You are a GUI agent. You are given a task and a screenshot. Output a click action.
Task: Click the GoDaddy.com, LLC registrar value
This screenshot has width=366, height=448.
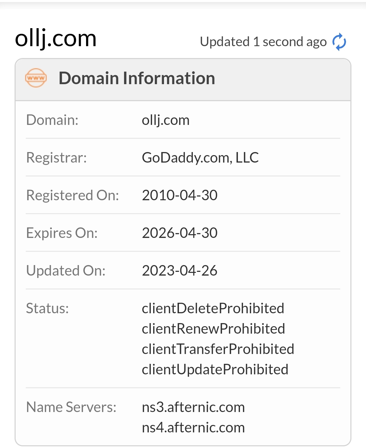click(200, 158)
